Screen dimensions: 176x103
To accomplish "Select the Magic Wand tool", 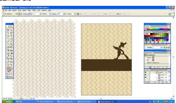I will tap(8, 33).
